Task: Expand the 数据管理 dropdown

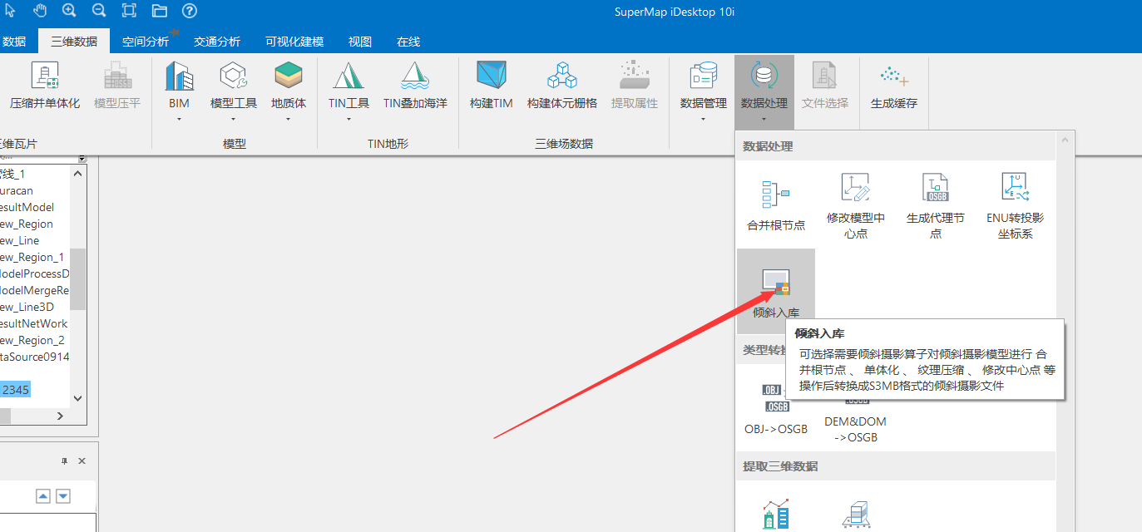Action: coord(703,119)
